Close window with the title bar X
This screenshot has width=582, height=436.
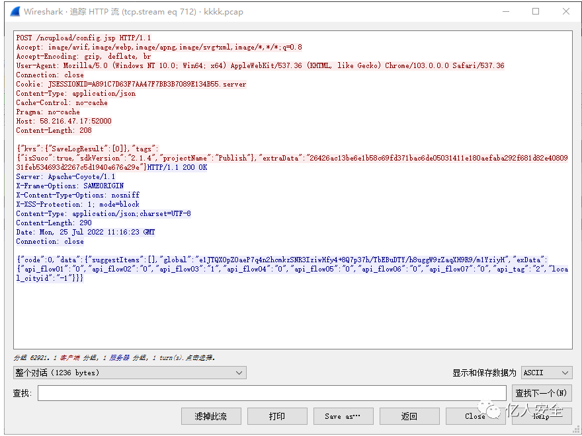(x=565, y=11)
